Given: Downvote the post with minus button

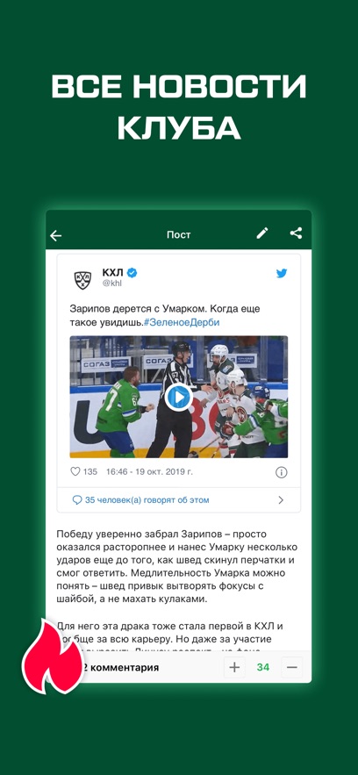Looking at the screenshot, I should (292, 668).
